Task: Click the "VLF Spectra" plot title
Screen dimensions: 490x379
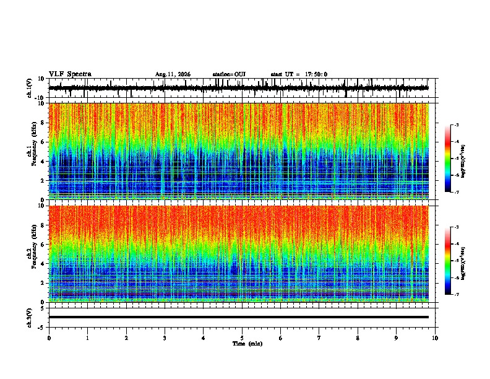Action: [70, 74]
